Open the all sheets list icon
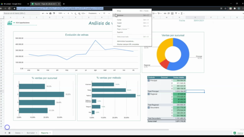This screenshot has height=137, width=244. coord(9,133)
